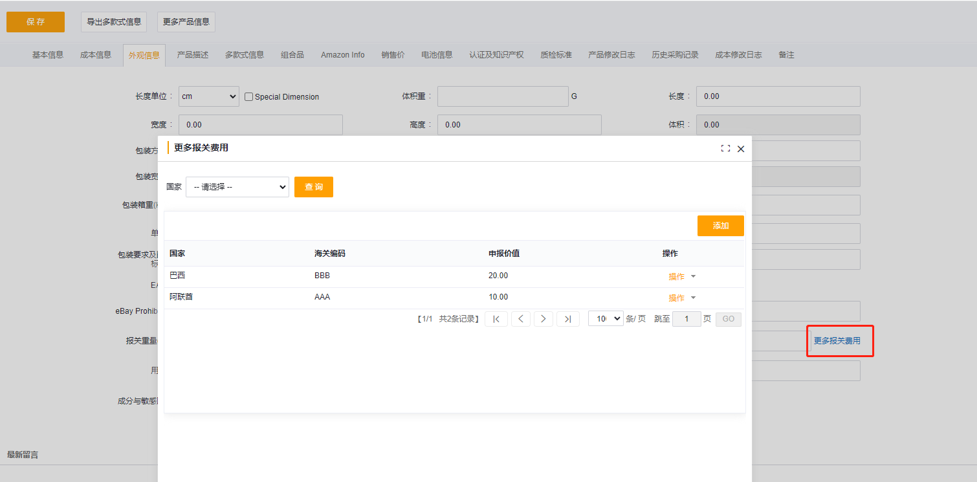Go to previous page of records
This screenshot has width=977, height=482.
pyautogui.click(x=521, y=319)
